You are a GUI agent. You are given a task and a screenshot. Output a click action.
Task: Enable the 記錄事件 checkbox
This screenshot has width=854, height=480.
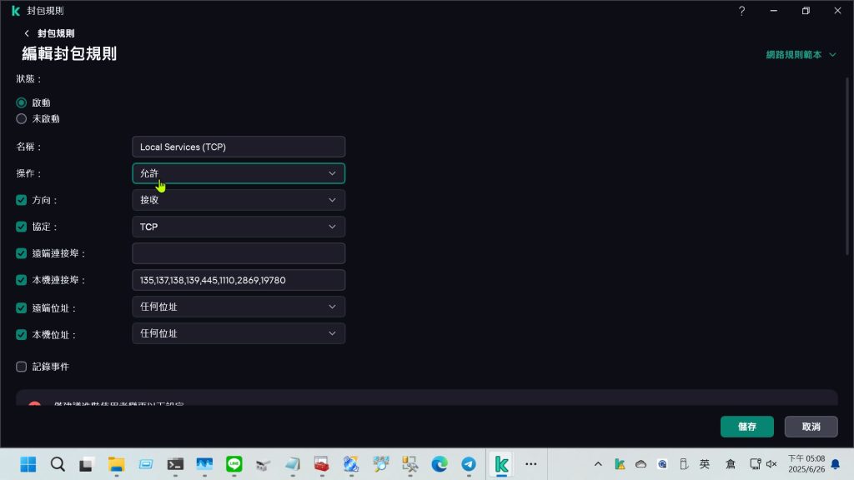click(22, 367)
